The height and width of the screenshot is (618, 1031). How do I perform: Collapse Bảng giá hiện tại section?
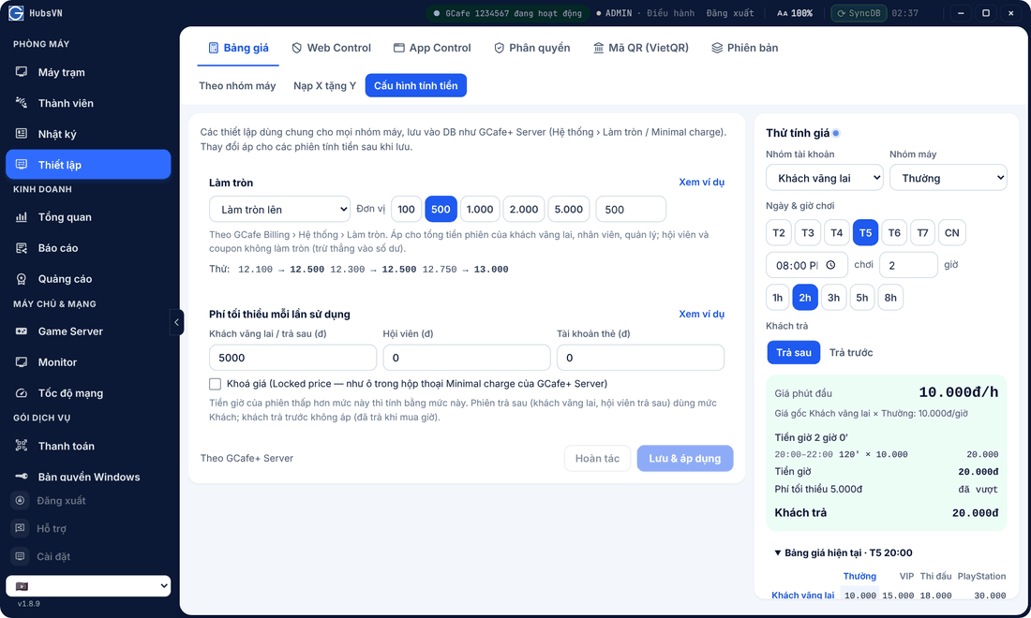843,553
